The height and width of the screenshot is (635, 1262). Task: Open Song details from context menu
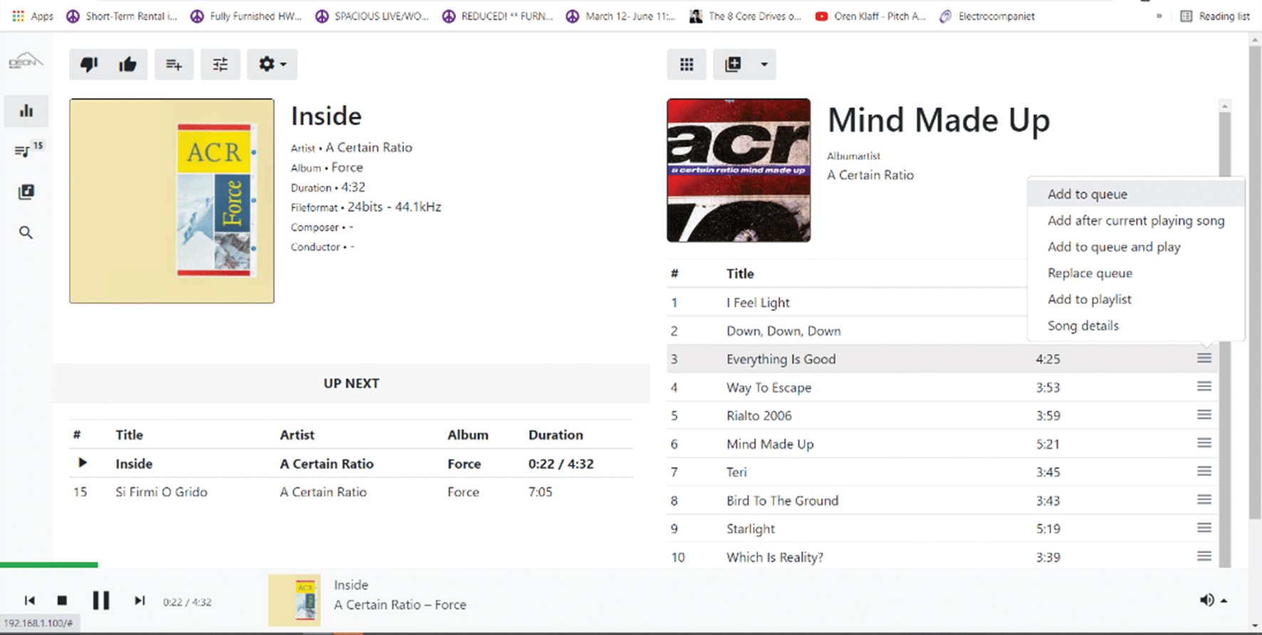pos(1136,326)
